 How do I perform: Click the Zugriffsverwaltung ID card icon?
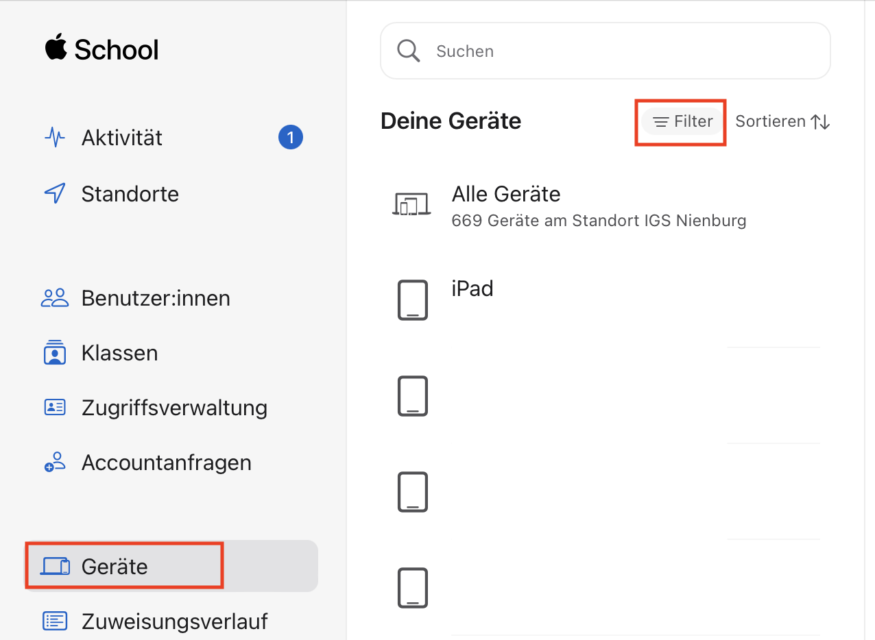click(x=55, y=408)
